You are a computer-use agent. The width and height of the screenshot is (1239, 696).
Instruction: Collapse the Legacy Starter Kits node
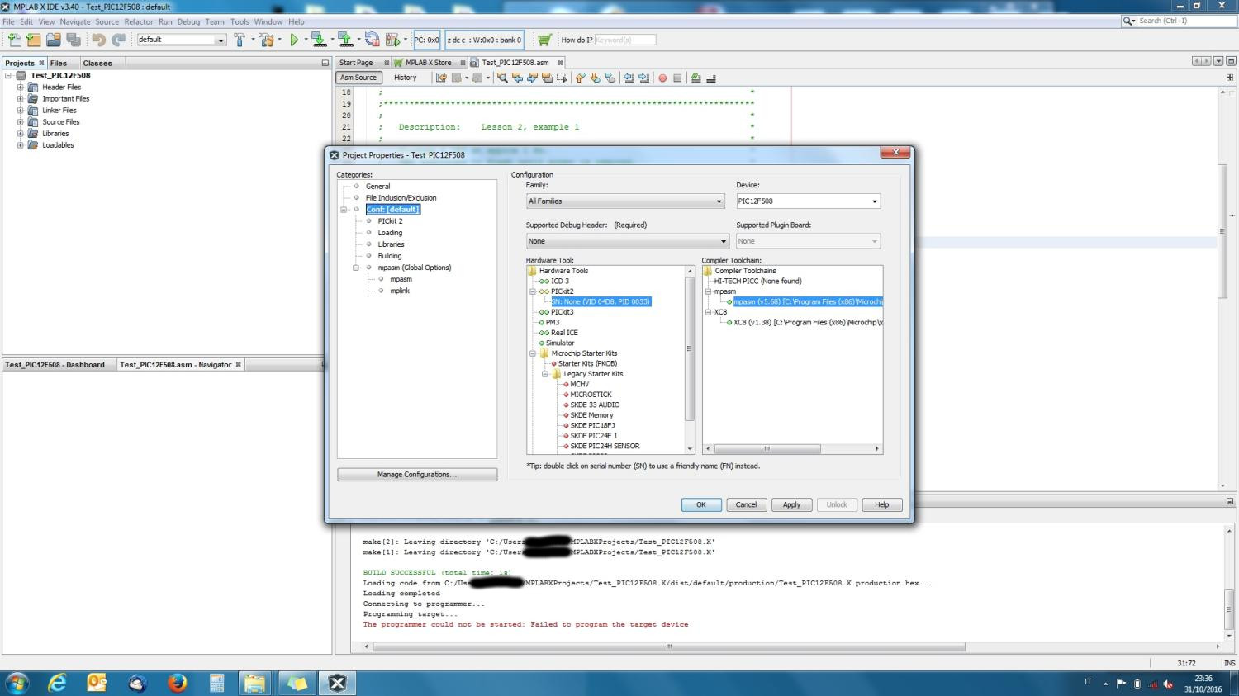(545, 374)
